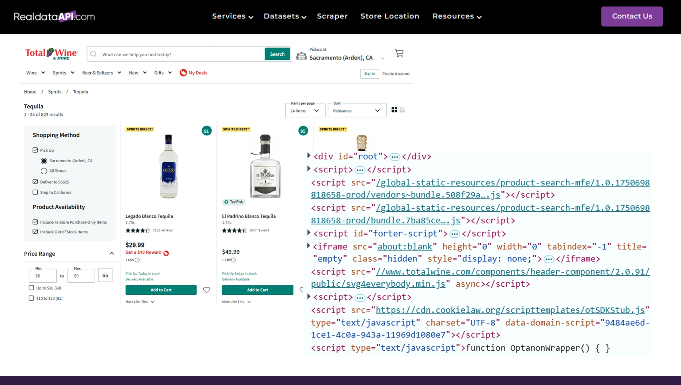Open the Wine category menu
681x385 pixels.
pyautogui.click(x=36, y=73)
